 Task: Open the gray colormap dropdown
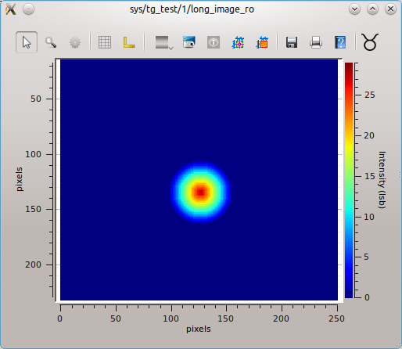point(164,42)
